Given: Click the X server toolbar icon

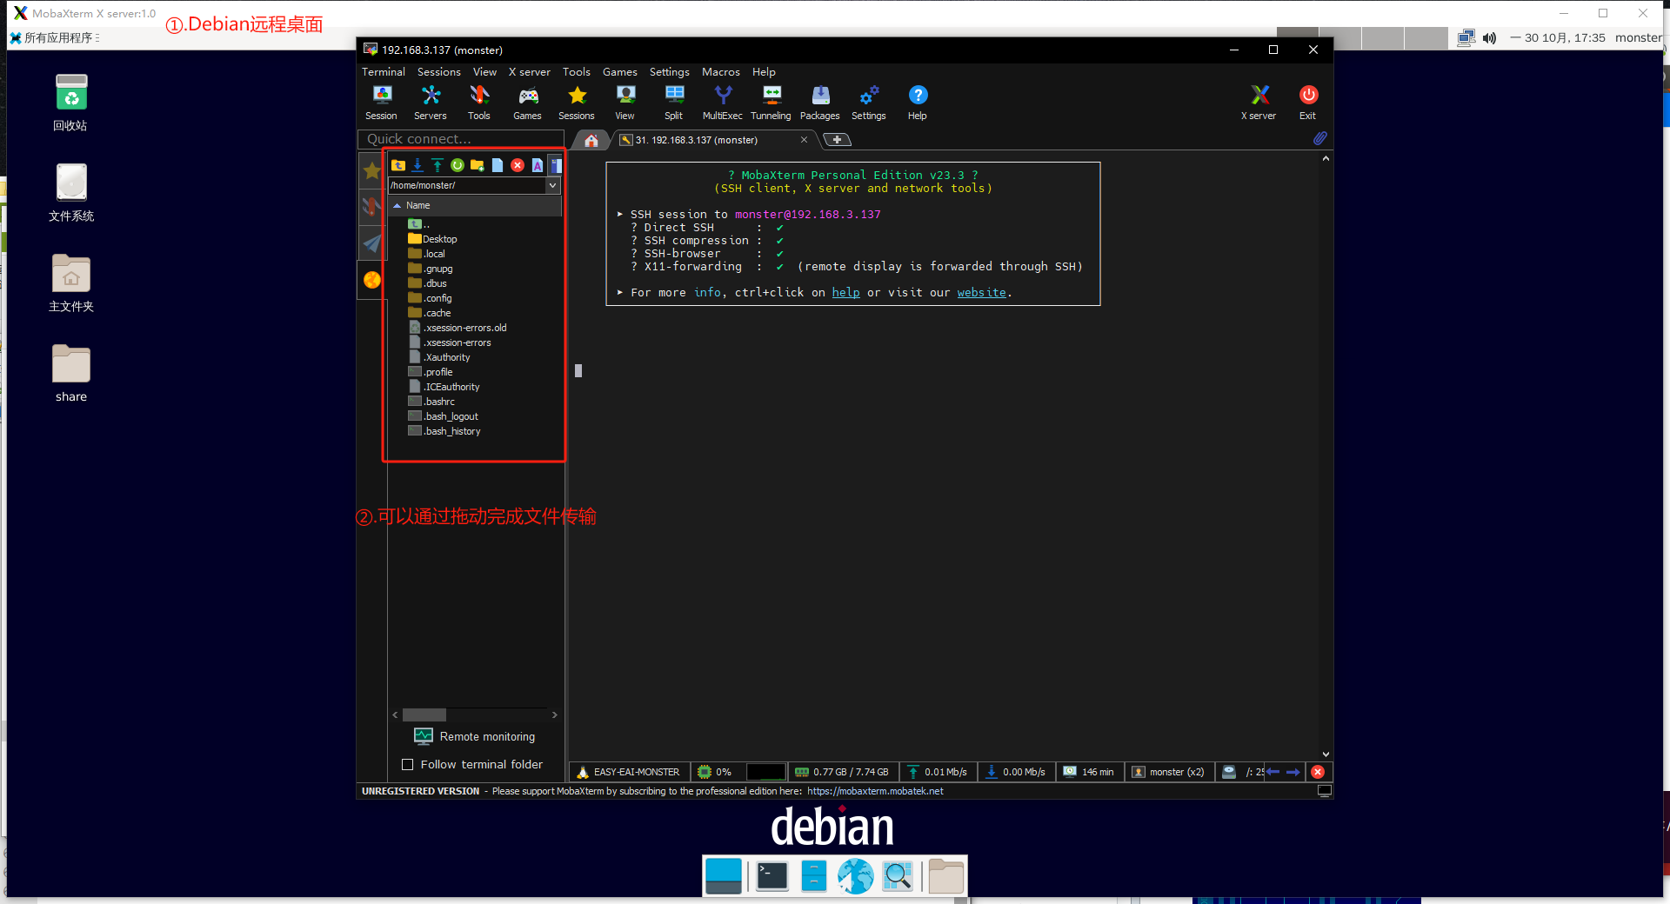Looking at the screenshot, I should 1259,102.
